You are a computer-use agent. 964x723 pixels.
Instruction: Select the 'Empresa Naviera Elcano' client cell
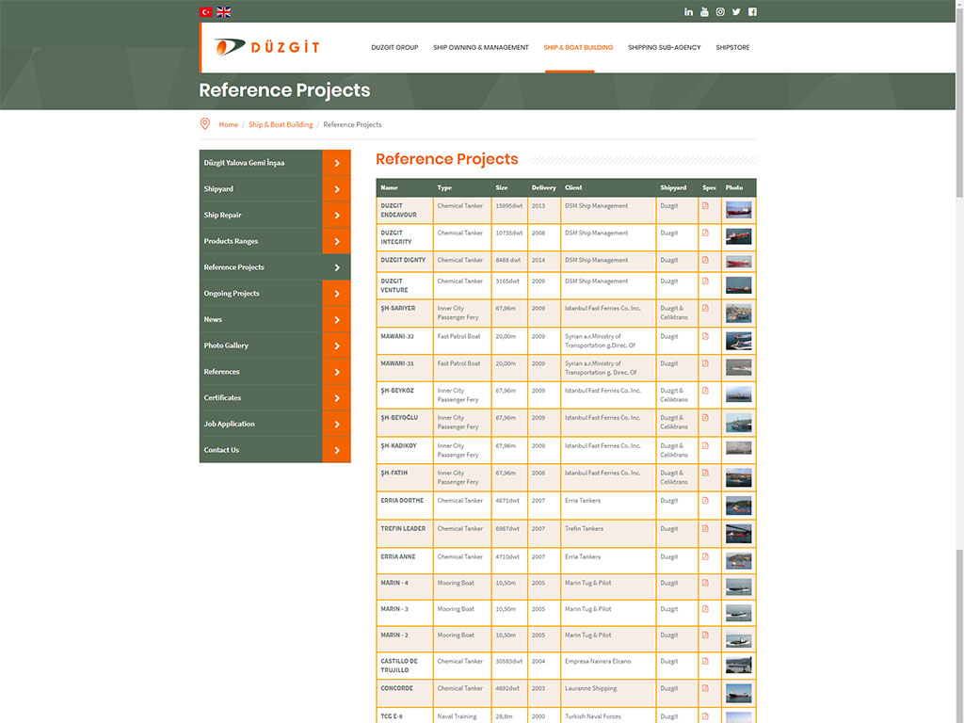[608, 666]
